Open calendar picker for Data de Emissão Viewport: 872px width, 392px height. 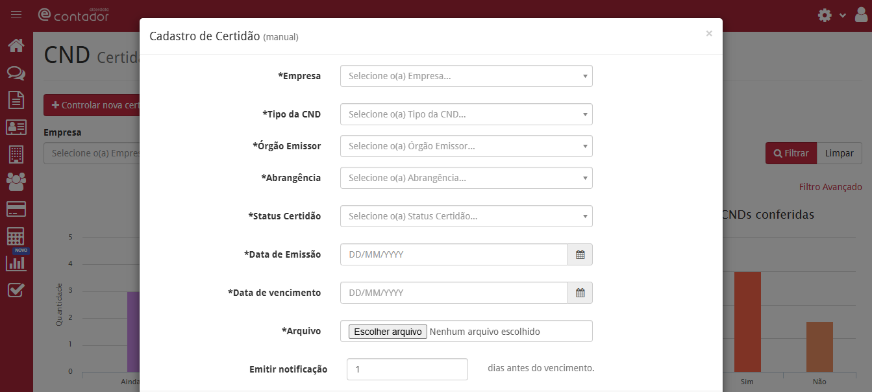coord(580,254)
